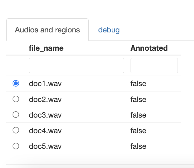Select the radio button for doc1.wav

[x=16, y=83]
